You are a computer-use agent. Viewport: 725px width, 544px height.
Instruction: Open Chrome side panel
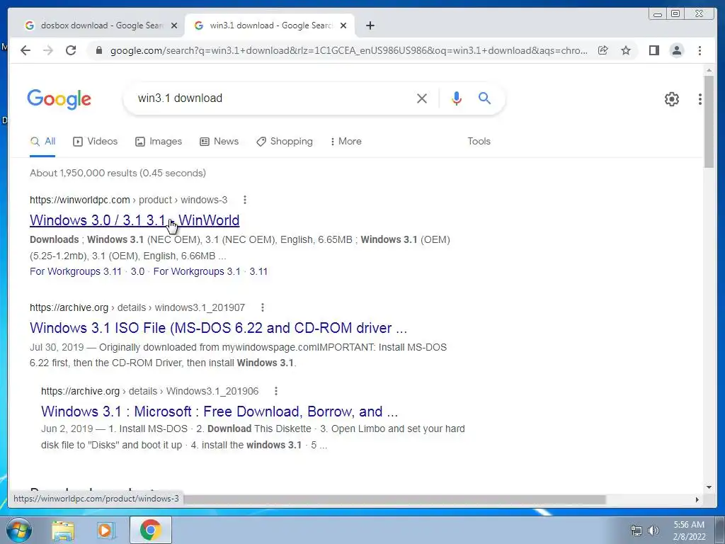[653, 50]
